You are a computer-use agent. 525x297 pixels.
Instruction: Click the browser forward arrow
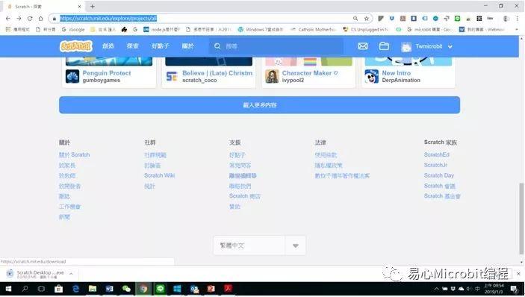click(x=19, y=19)
